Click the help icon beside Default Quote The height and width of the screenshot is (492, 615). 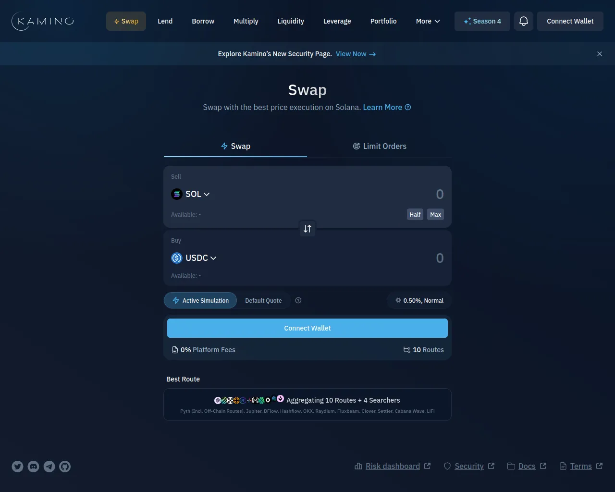tap(298, 300)
